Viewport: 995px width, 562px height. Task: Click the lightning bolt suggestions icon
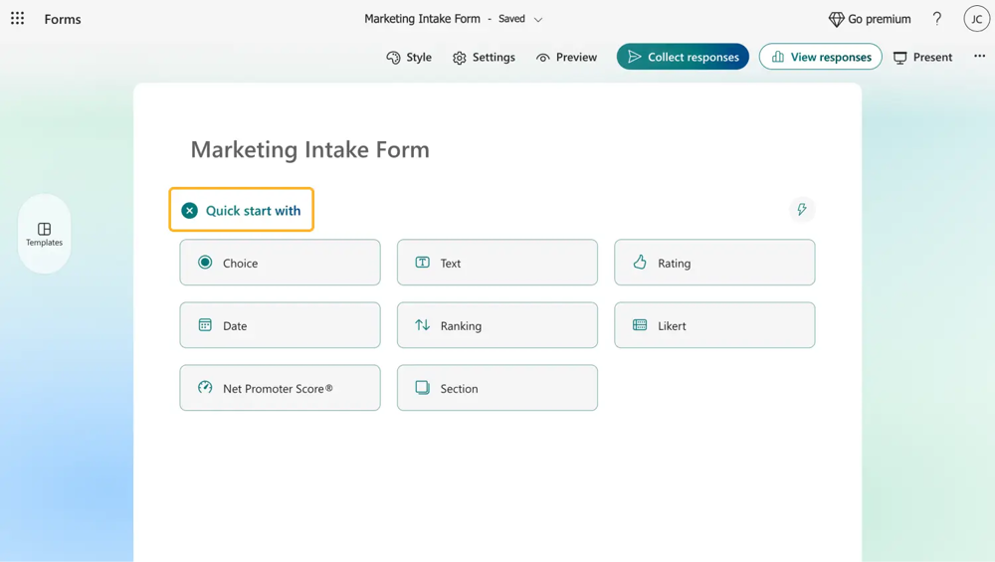click(x=802, y=210)
